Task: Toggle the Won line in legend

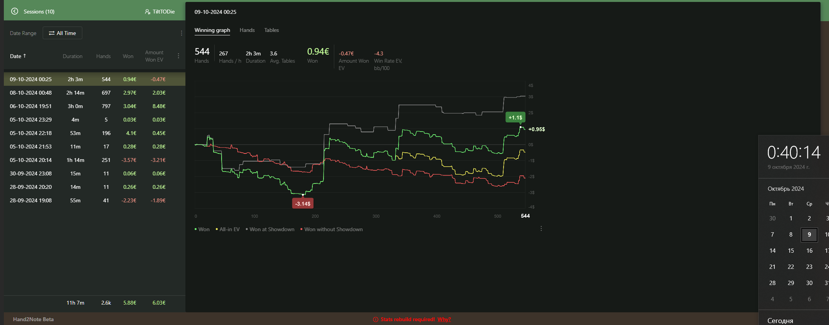Action: tap(202, 229)
